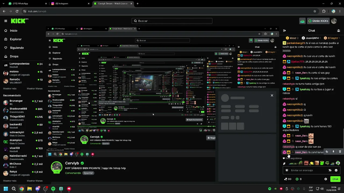
Task: Open the Chrome tab search dropdown arrow
Action: (3, 3)
